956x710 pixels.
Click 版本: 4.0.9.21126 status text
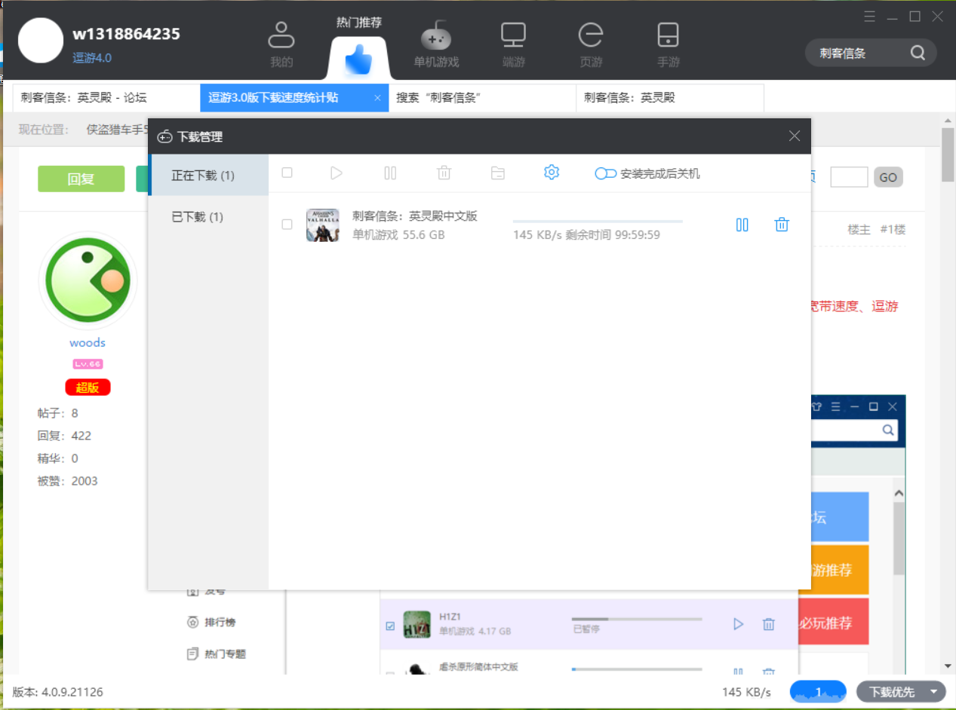[57, 692]
